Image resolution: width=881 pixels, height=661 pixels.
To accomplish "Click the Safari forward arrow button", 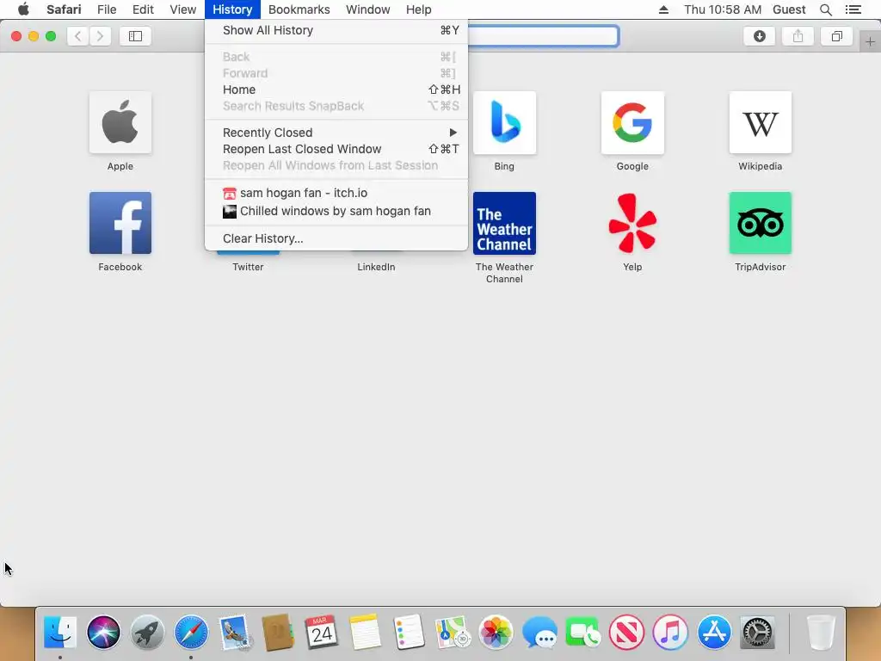I will tap(100, 36).
